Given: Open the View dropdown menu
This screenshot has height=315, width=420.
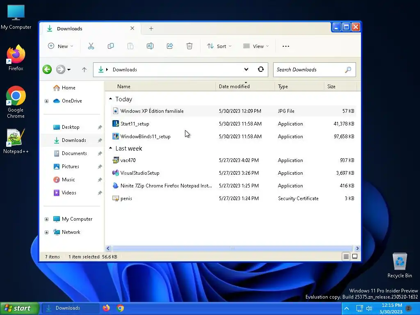Looking at the screenshot, I should (256, 46).
